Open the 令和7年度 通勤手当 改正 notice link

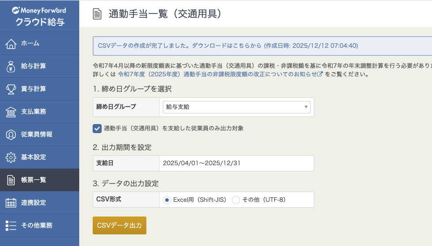[220, 74]
